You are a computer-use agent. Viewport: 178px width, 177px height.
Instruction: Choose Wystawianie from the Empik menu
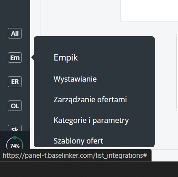75,79
